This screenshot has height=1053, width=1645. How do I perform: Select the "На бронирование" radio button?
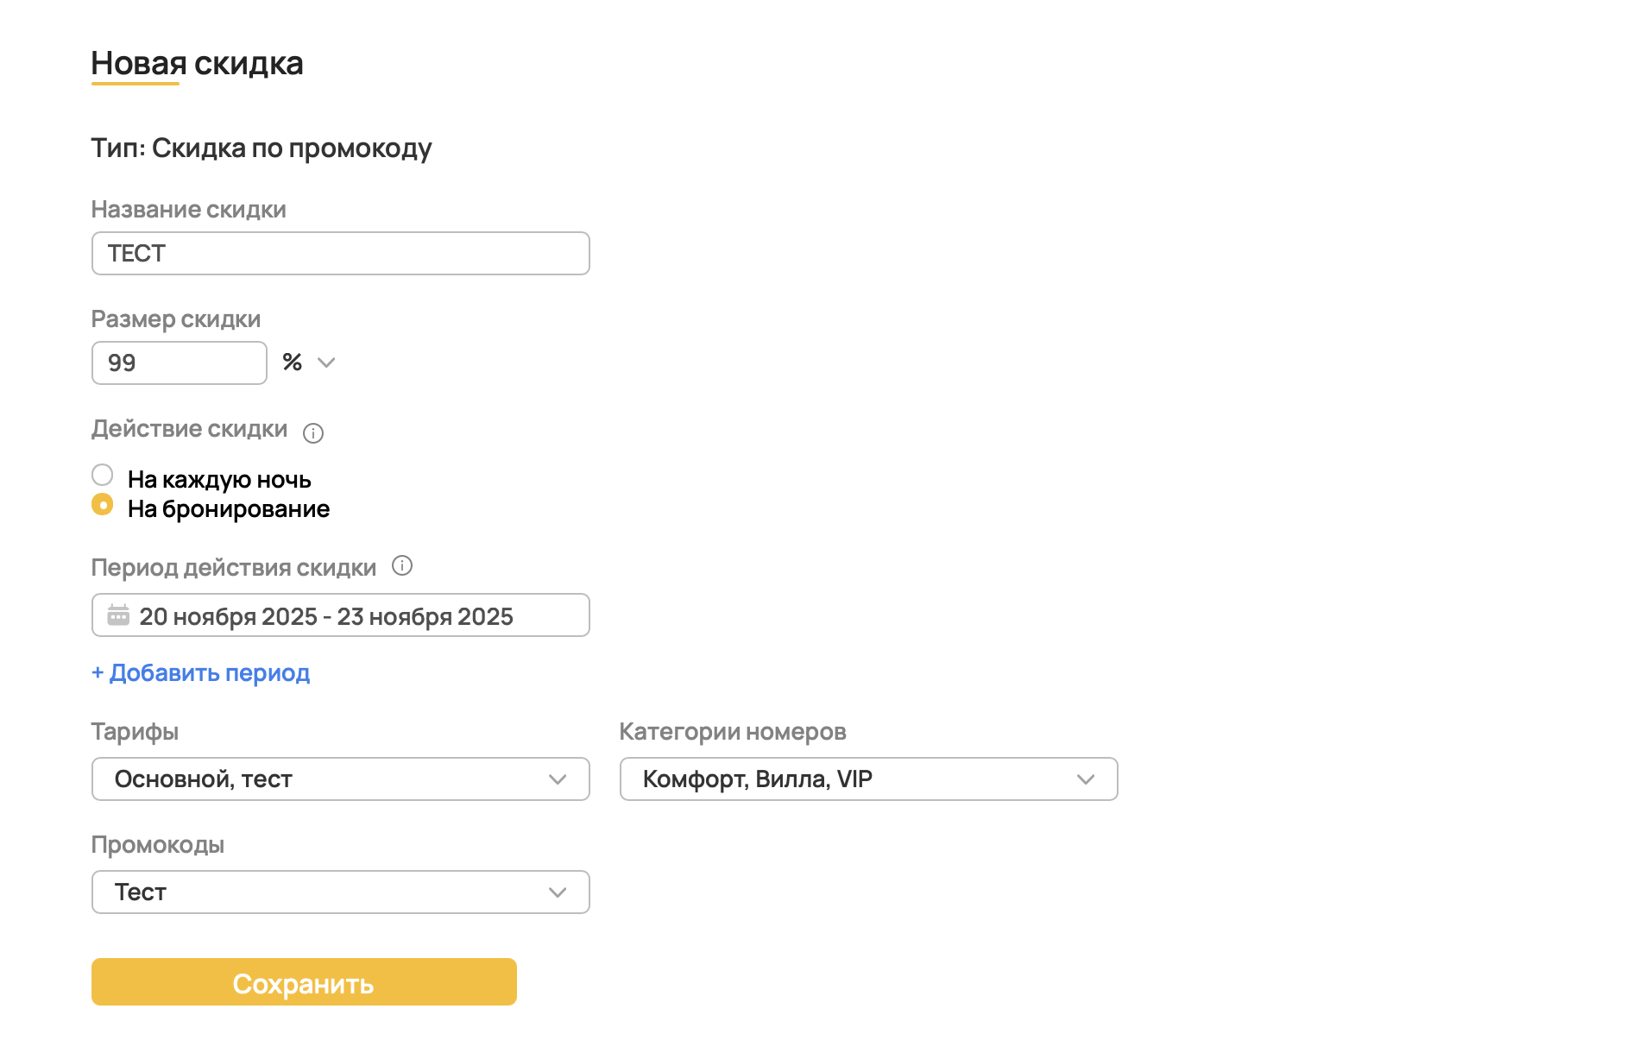pos(103,505)
